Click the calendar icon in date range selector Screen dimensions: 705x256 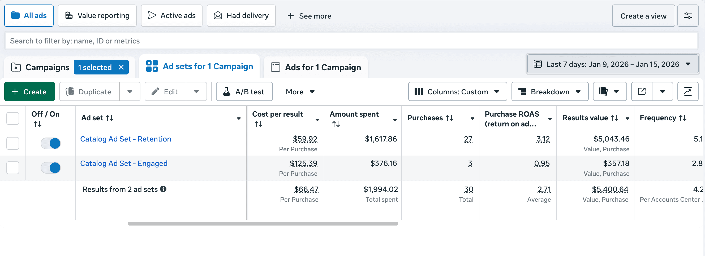pyautogui.click(x=538, y=64)
